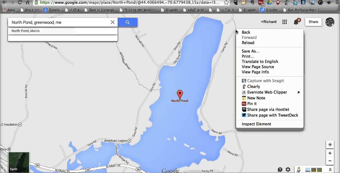Open the Google bookmark

[x=52, y=10]
